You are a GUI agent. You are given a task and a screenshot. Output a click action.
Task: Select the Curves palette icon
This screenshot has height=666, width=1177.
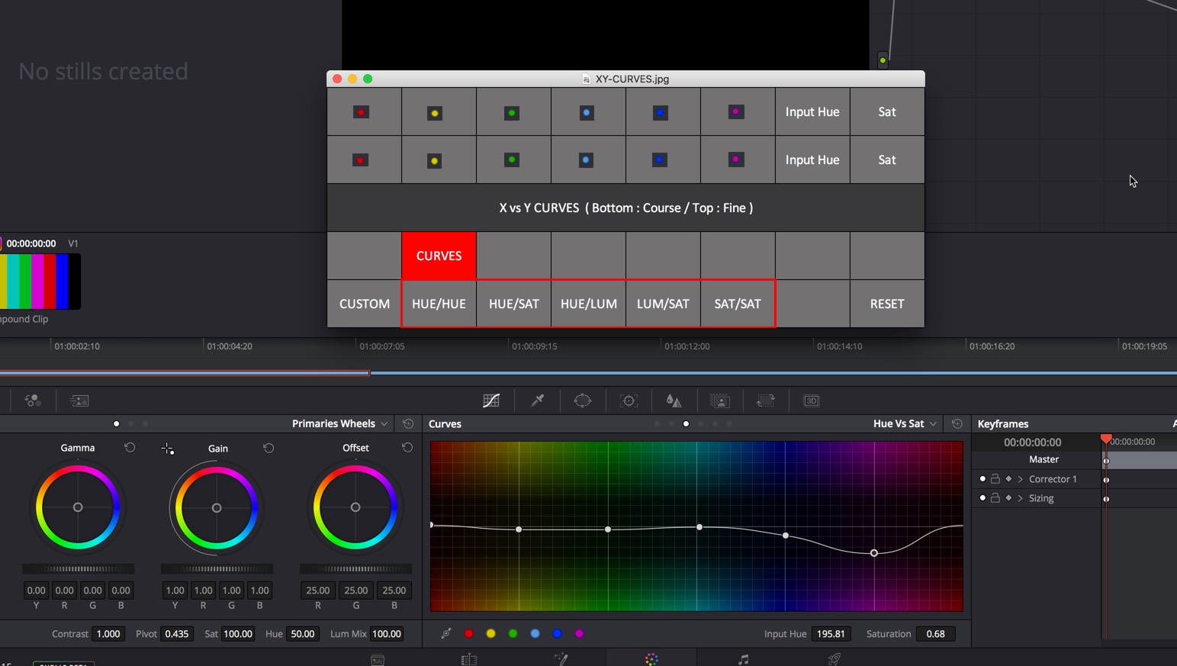tap(491, 401)
